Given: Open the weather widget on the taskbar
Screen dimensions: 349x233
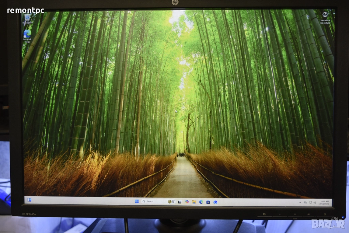Looking at the screenshot, I should [x=170, y=202].
